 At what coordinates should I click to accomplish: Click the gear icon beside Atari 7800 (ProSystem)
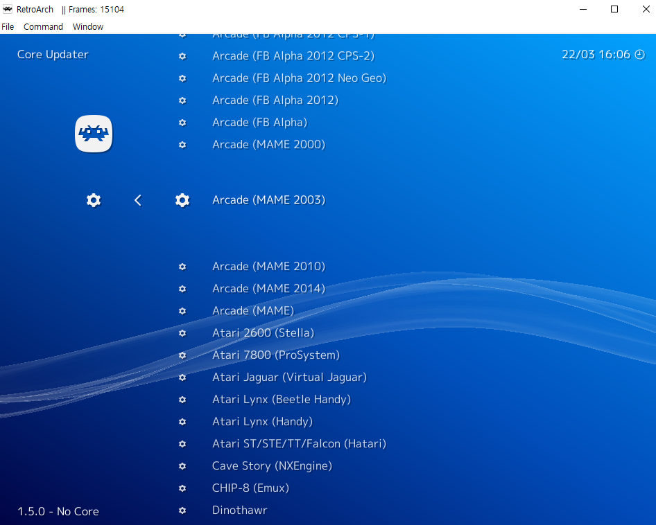click(182, 355)
